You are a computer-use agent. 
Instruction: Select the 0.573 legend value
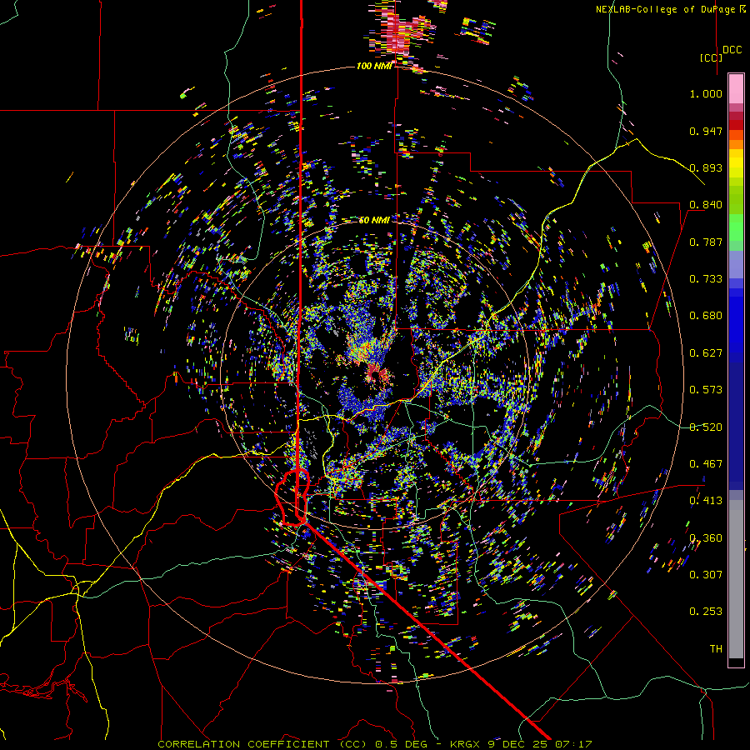click(x=706, y=390)
